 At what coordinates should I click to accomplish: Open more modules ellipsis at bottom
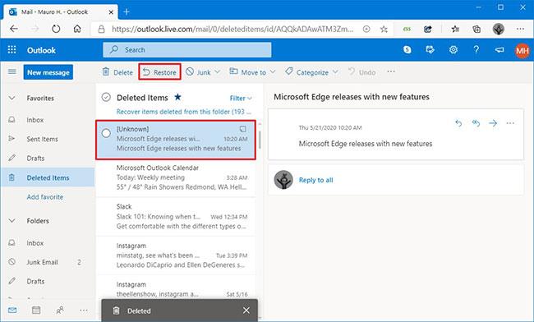click(84, 310)
